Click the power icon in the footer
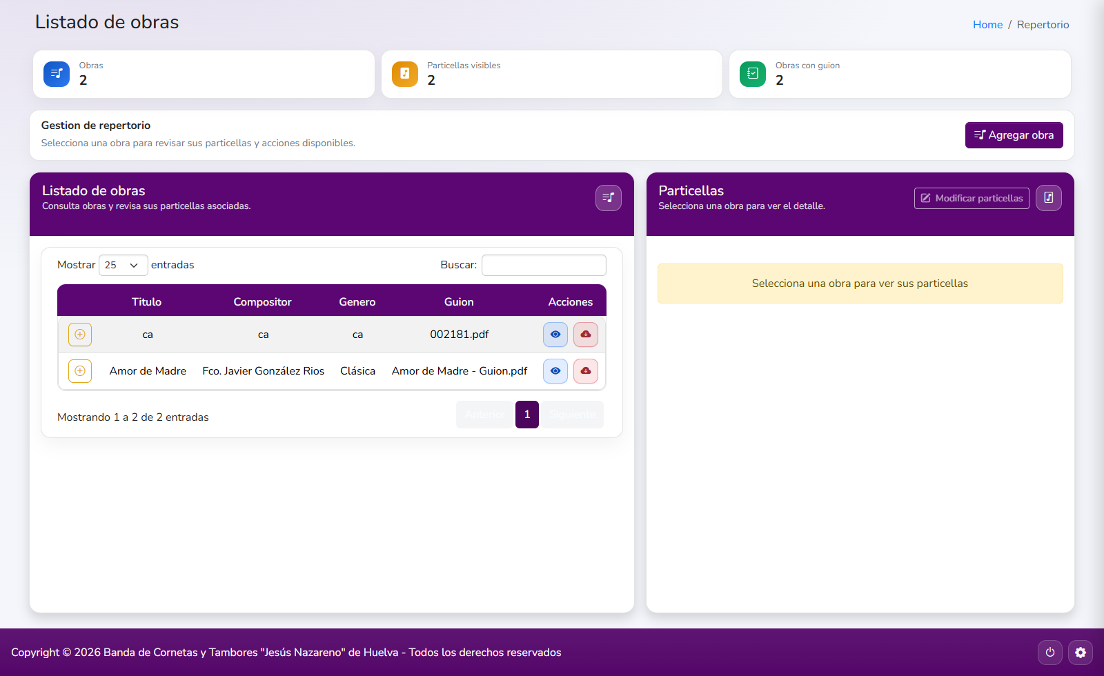1104x676 pixels. [1049, 653]
